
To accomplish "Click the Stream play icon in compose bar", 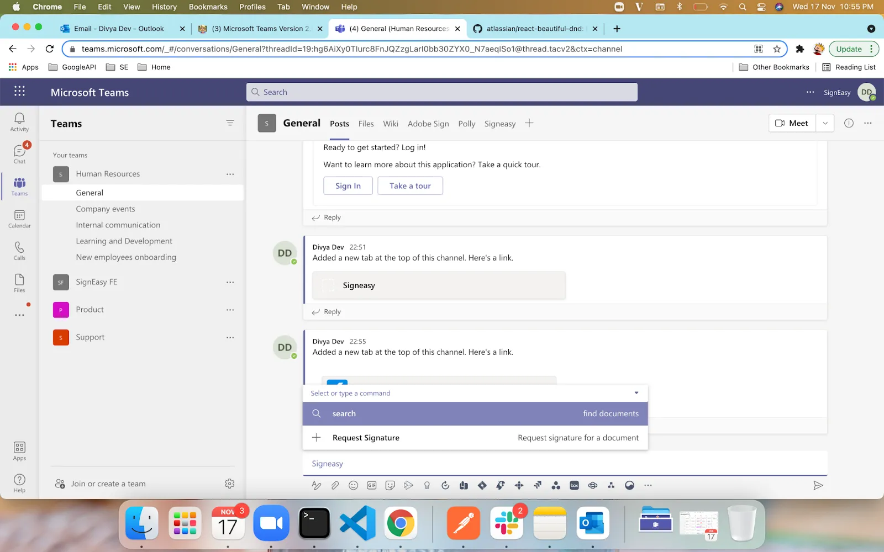I will pyautogui.click(x=408, y=485).
